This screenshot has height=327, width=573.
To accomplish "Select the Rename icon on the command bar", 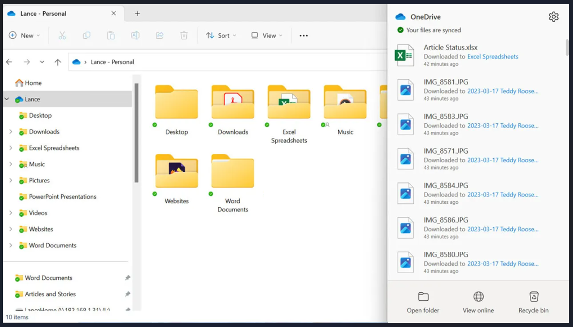I will click(x=135, y=36).
